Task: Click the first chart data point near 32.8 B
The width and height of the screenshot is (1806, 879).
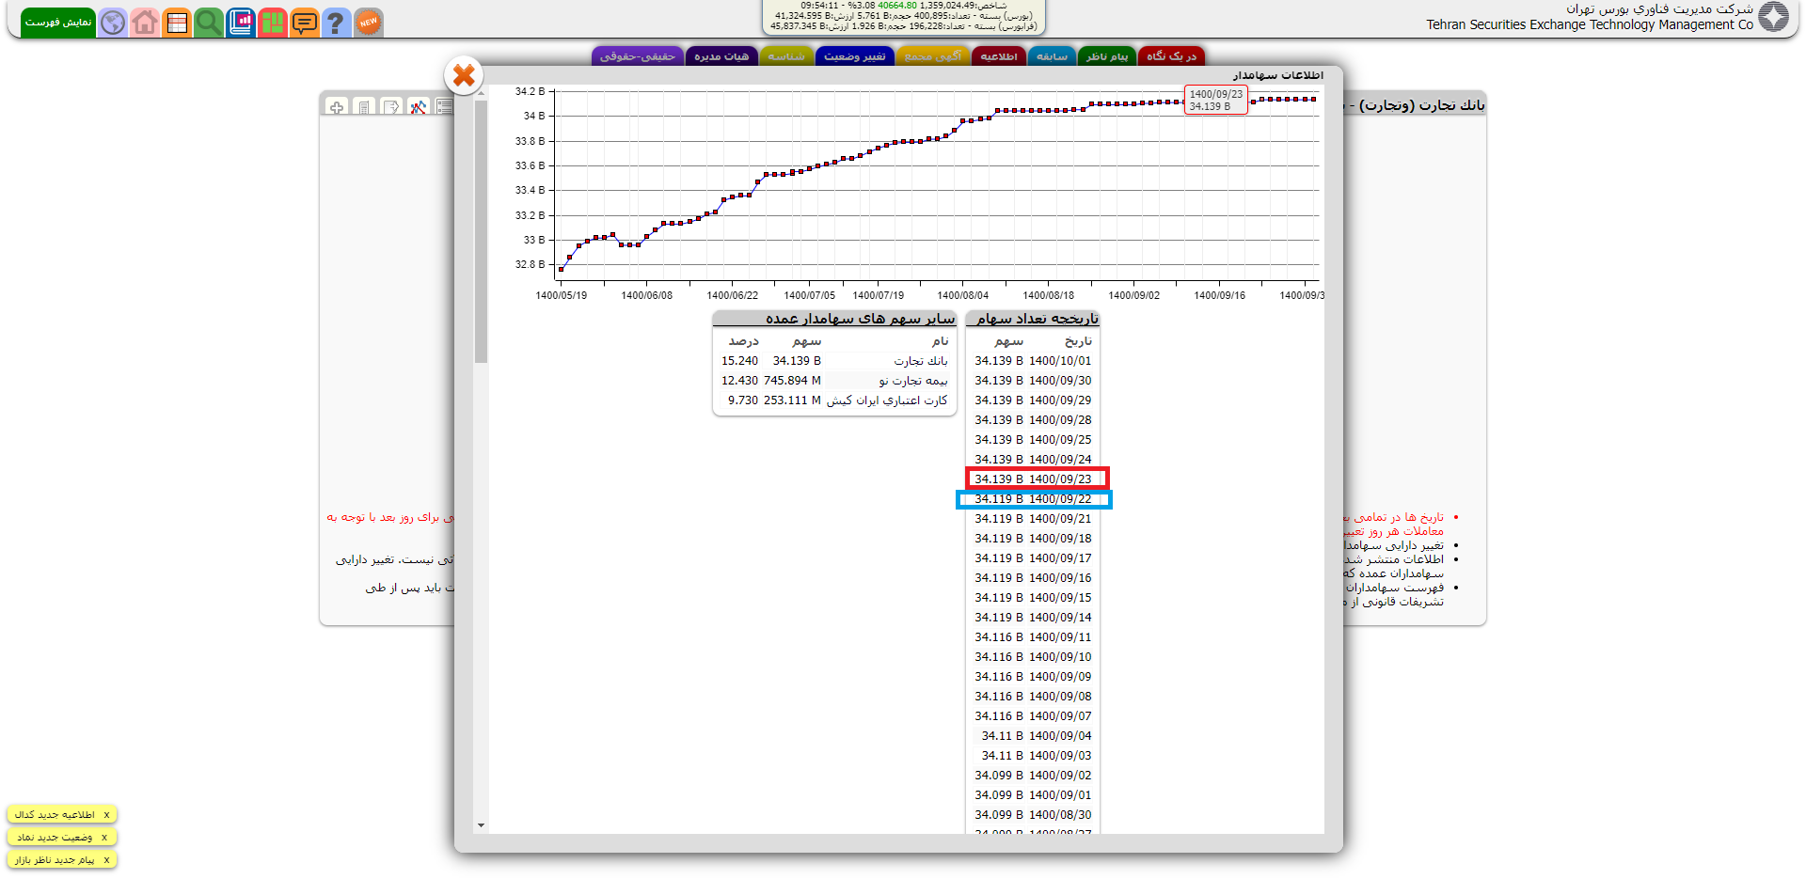Action: 562,270
